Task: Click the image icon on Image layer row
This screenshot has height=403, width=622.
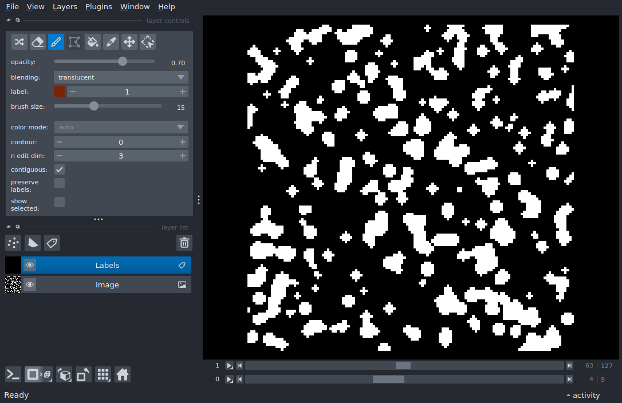Action: 182,285
